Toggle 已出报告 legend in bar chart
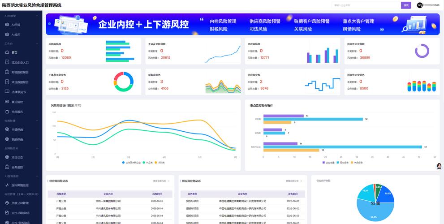 [x=342, y=163]
